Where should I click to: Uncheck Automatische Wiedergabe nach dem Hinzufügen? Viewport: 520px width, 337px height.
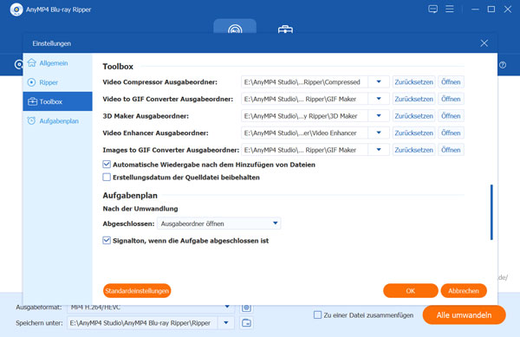[107, 165]
